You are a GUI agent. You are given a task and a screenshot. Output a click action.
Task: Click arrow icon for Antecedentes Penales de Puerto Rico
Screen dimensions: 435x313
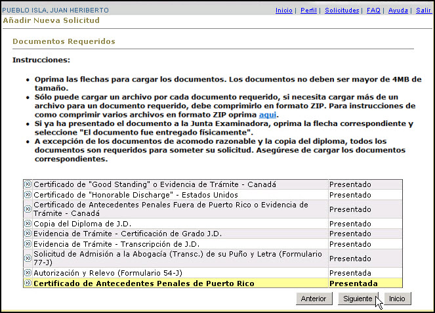(x=28, y=283)
